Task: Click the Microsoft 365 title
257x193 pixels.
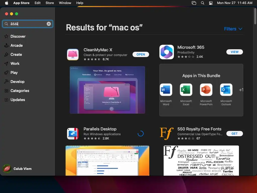Action: [x=191, y=47]
